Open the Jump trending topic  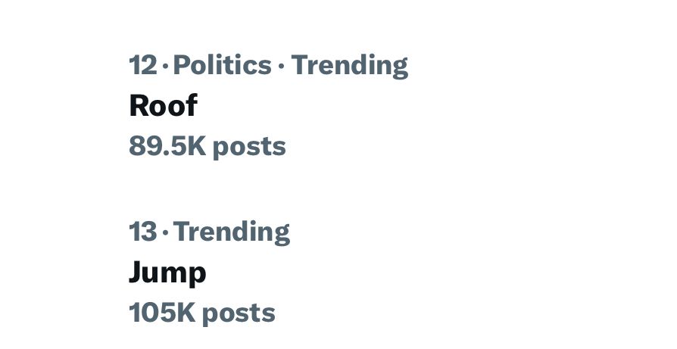[167, 273]
